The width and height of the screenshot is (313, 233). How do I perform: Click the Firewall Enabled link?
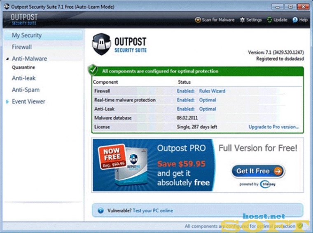(185, 91)
